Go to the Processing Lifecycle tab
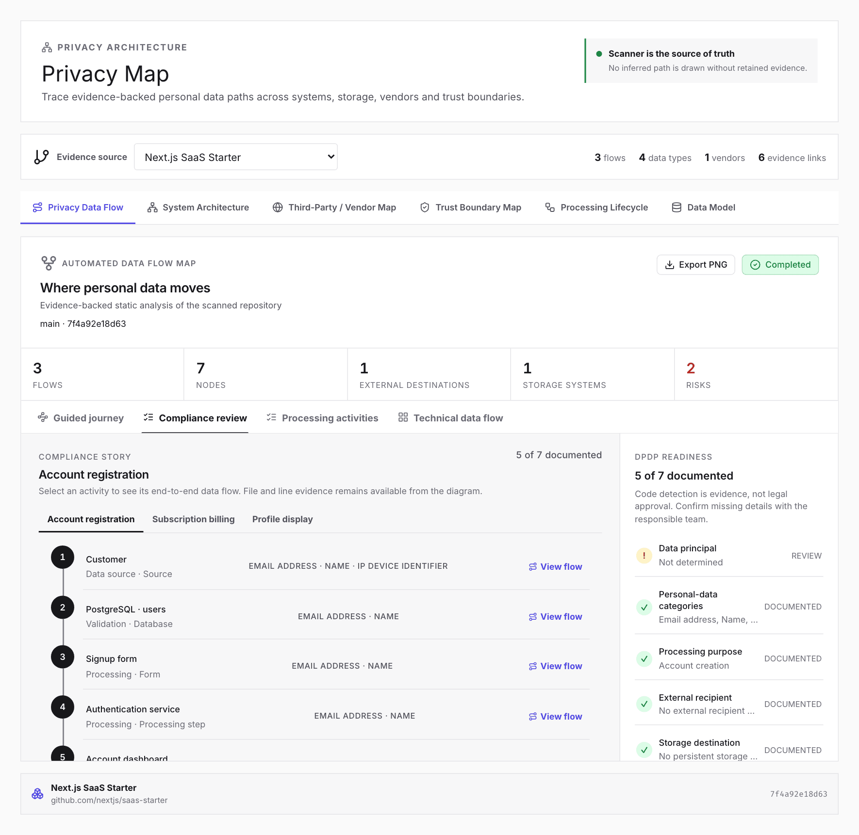 pos(596,208)
